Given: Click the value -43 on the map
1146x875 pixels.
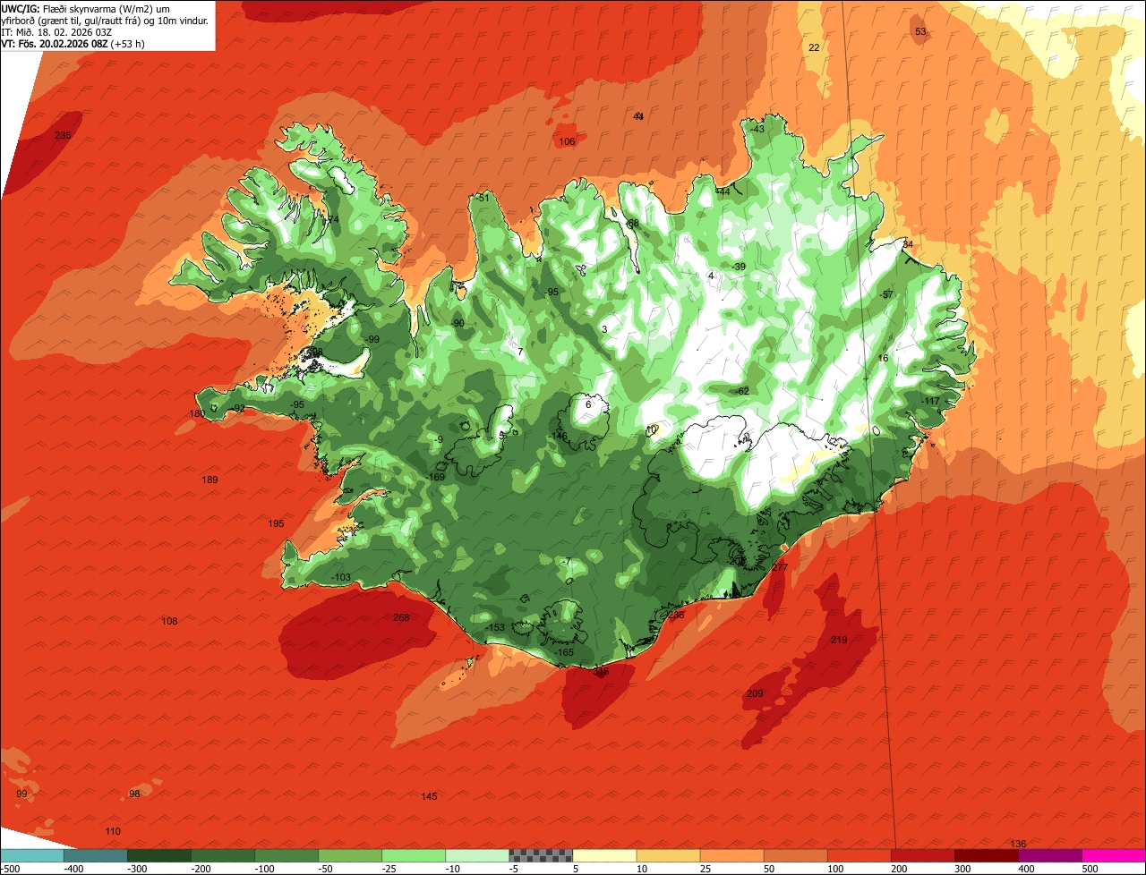Looking at the screenshot, I should pyautogui.click(x=757, y=129).
